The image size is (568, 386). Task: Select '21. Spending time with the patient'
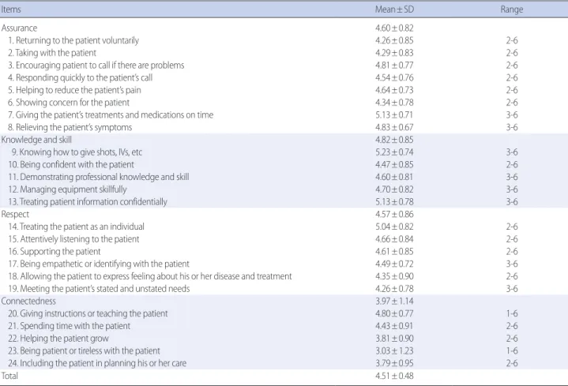[x=70, y=326]
